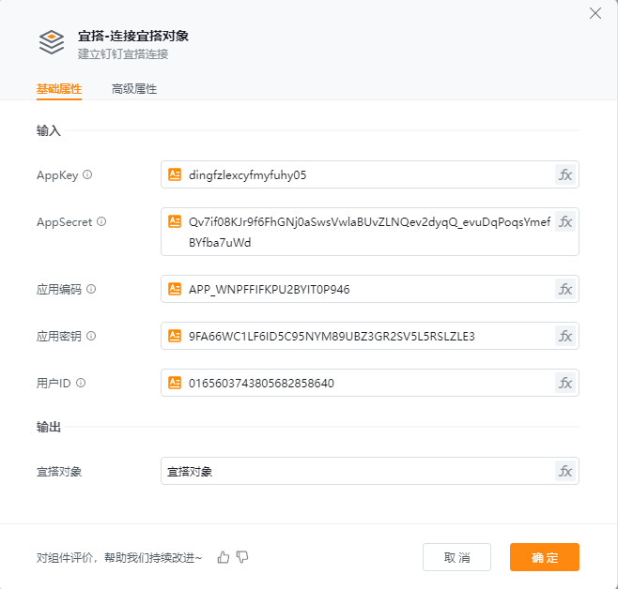Open the fx editor for 应用编码

click(x=565, y=289)
